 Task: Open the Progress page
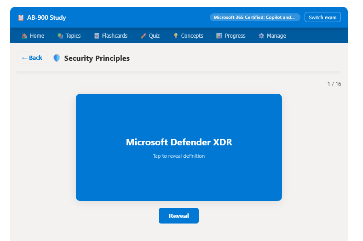[x=231, y=36]
